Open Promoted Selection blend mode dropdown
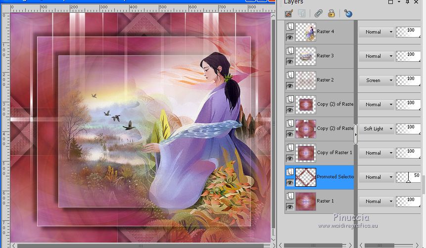 tap(377, 177)
